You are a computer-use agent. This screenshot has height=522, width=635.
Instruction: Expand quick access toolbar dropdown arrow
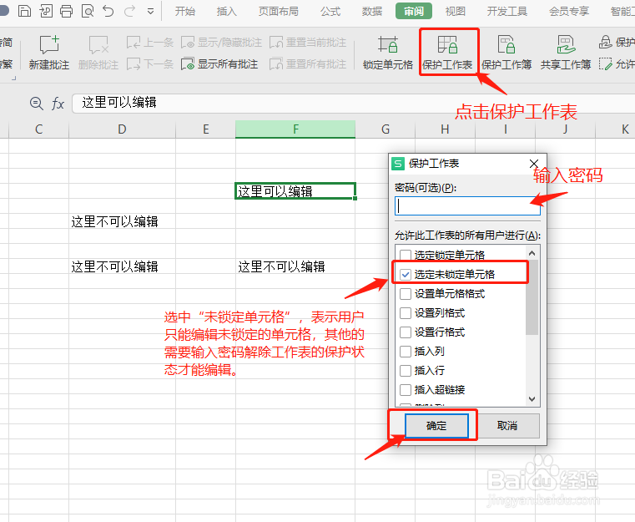151,12
